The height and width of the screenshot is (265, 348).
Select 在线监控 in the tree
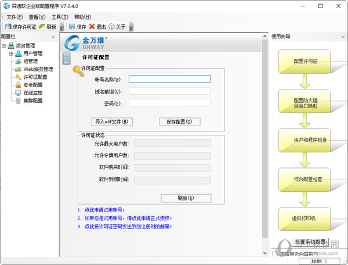(33, 93)
